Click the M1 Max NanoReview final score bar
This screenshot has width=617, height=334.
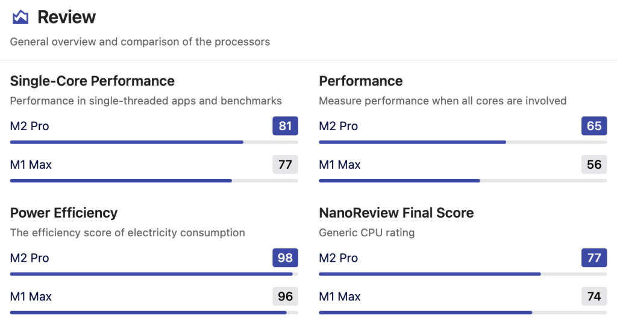point(462,312)
